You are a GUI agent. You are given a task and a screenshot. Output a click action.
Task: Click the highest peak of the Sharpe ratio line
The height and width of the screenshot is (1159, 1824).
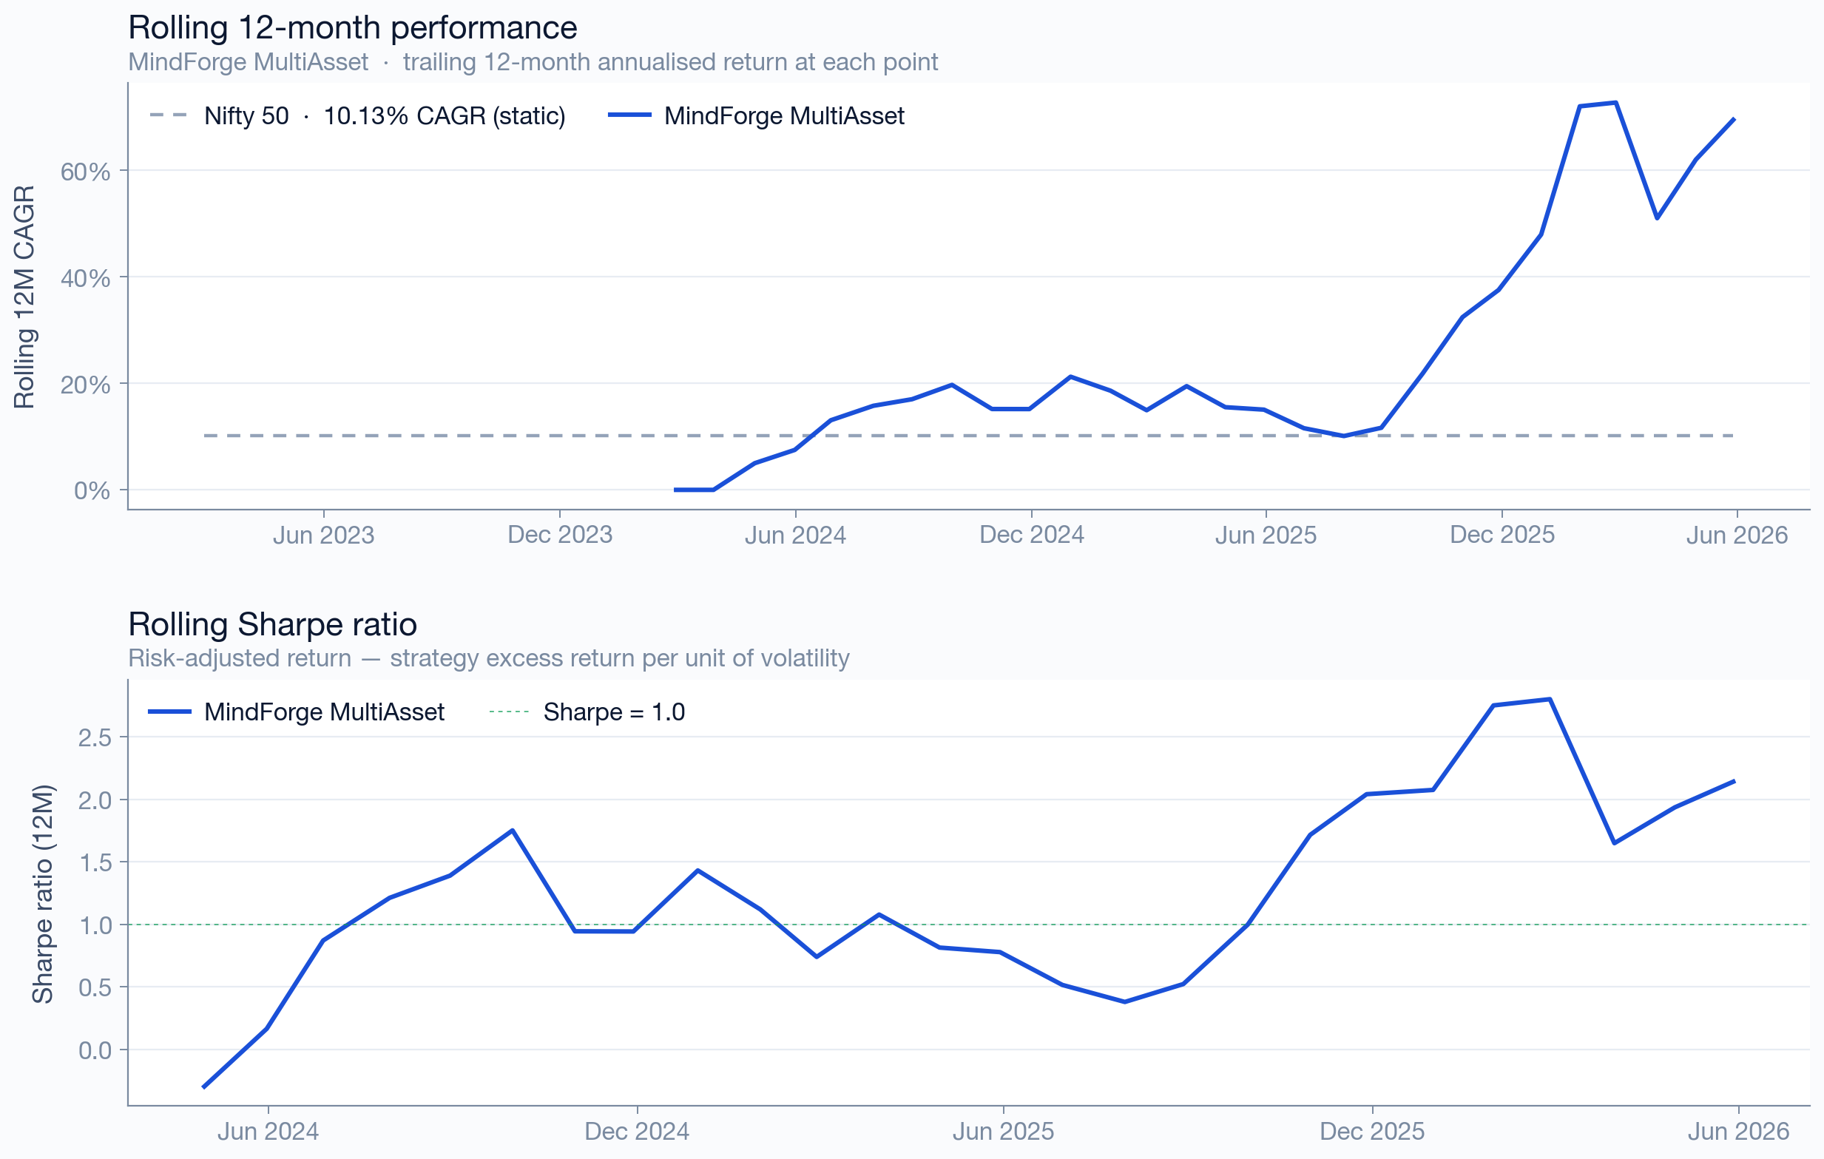[x=1550, y=699]
